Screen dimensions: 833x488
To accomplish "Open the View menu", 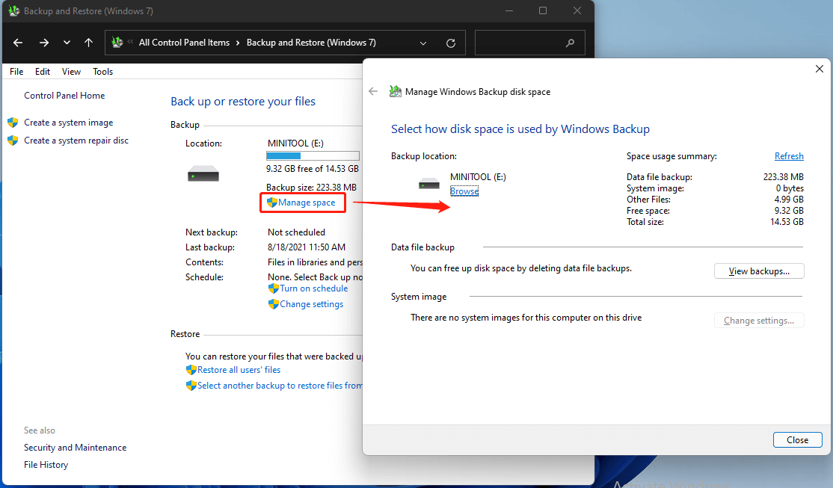I will (x=71, y=72).
